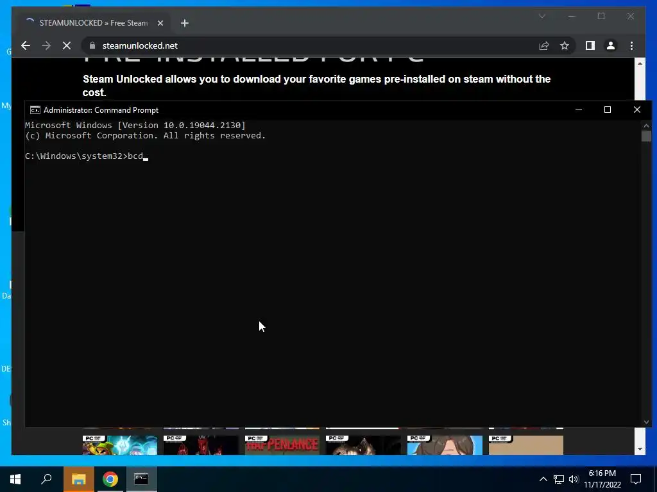
Task: Open the taskbar clock and date
Action: point(602,479)
